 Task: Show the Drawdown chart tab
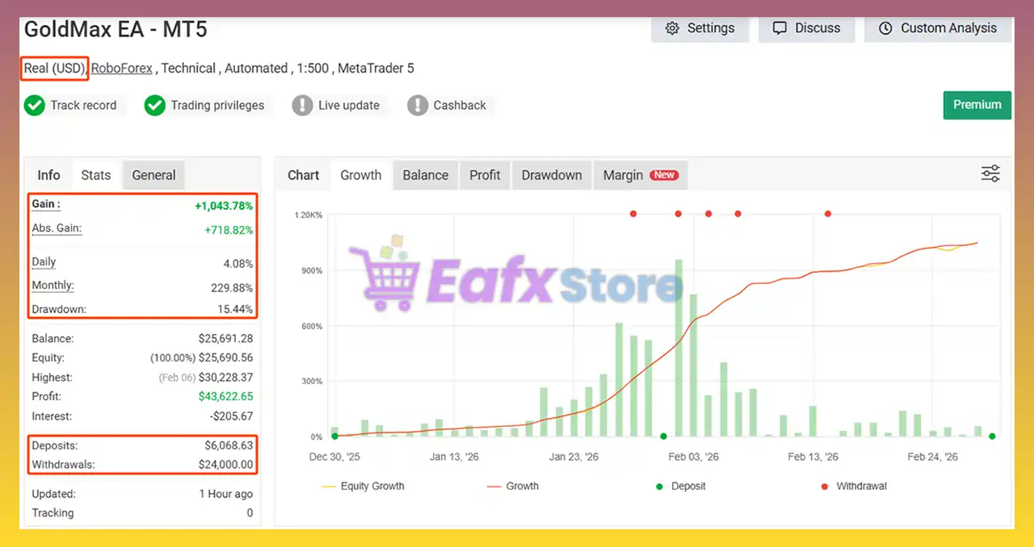click(x=551, y=175)
